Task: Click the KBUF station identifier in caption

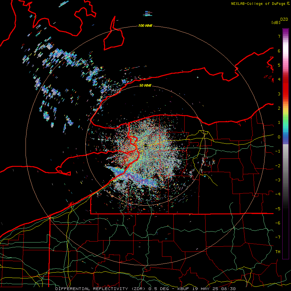Action: 184,289
